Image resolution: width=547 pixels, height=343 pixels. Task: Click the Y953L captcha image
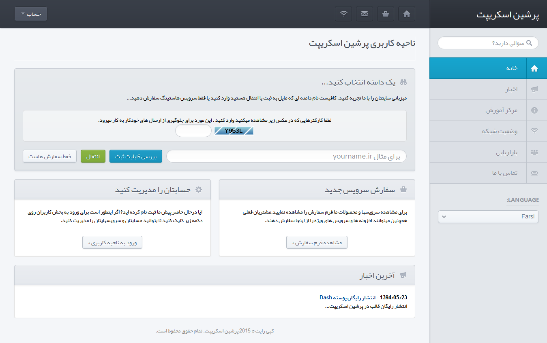point(234,131)
